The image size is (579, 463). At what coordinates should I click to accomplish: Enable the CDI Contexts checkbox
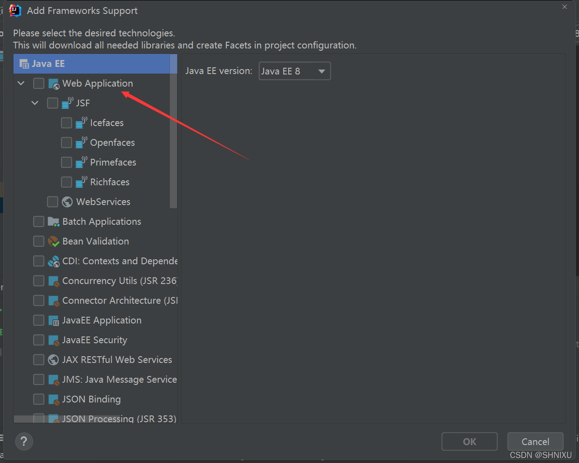(x=39, y=261)
